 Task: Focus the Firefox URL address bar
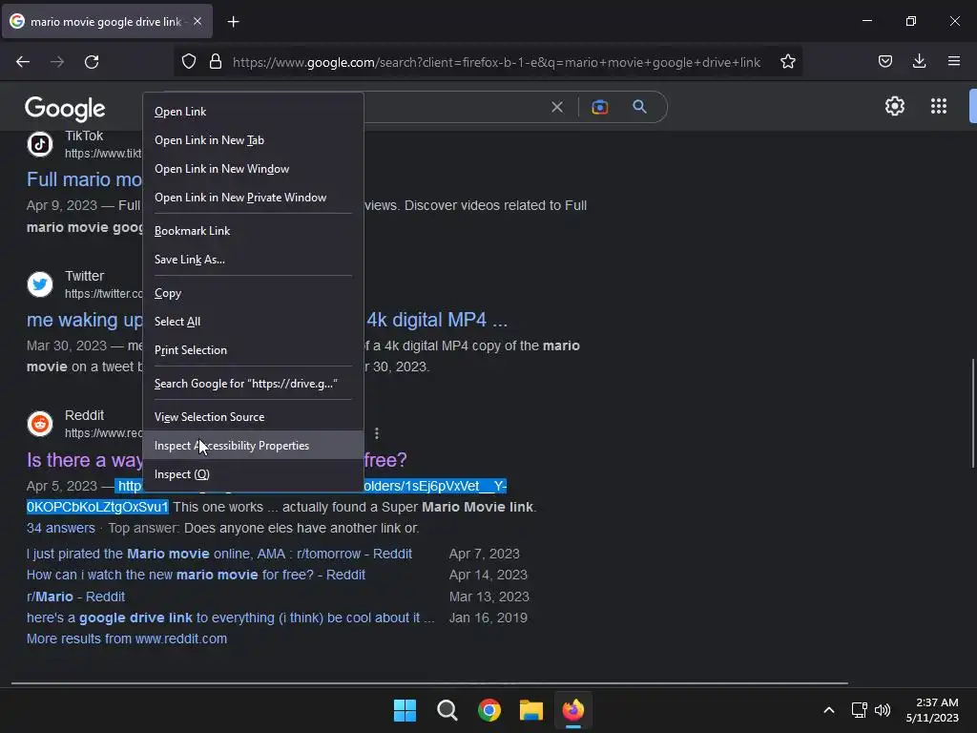(x=496, y=62)
